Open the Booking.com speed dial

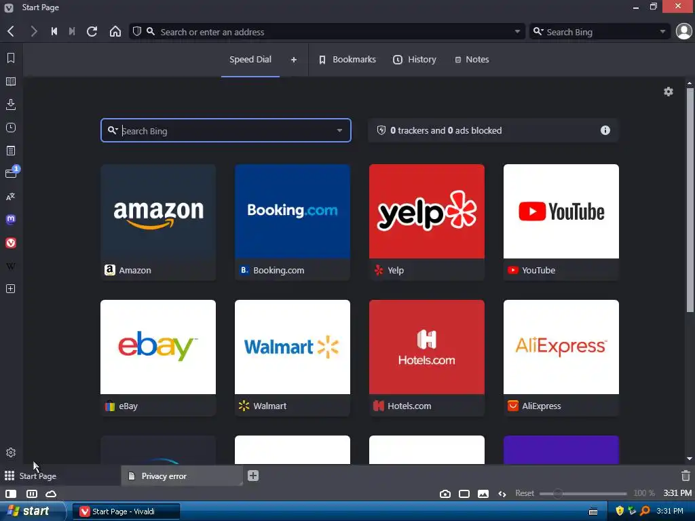pyautogui.click(x=293, y=223)
